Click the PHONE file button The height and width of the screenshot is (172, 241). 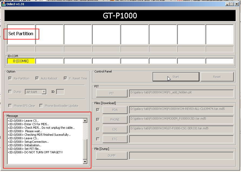pyautogui.click(x=115, y=120)
